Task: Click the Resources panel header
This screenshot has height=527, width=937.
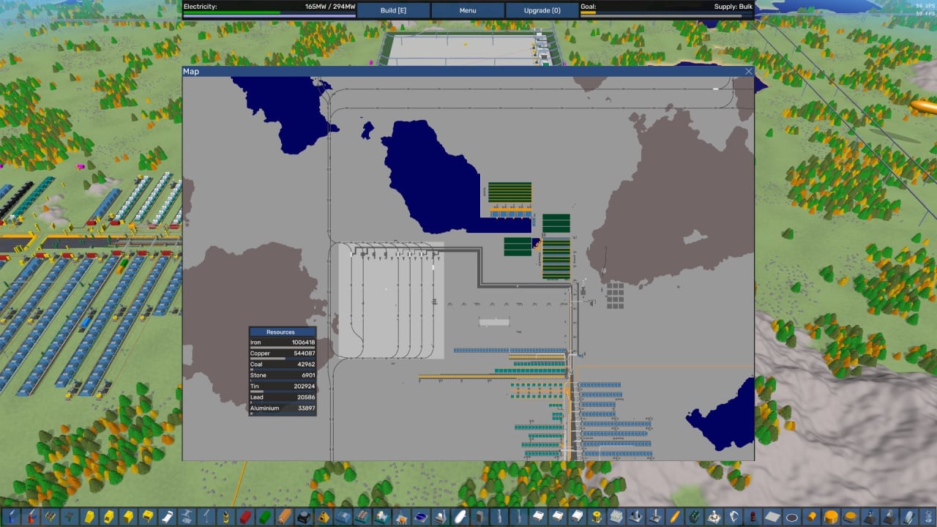Action: tap(283, 332)
